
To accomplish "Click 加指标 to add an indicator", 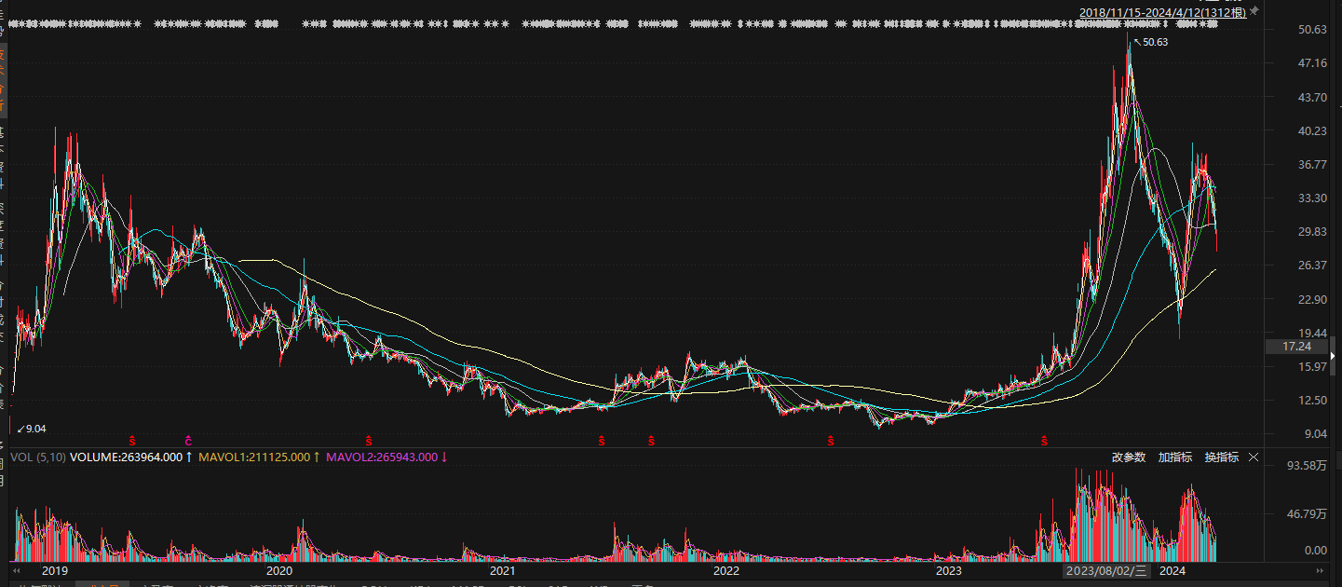I will 1175,457.
